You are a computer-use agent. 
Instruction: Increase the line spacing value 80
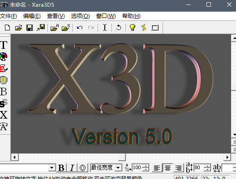[x=207, y=166]
